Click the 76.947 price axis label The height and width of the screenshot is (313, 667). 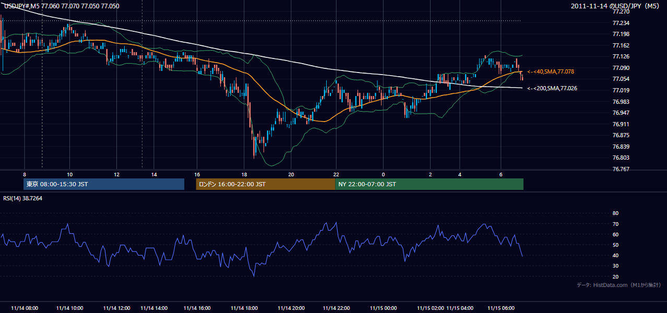click(x=621, y=113)
